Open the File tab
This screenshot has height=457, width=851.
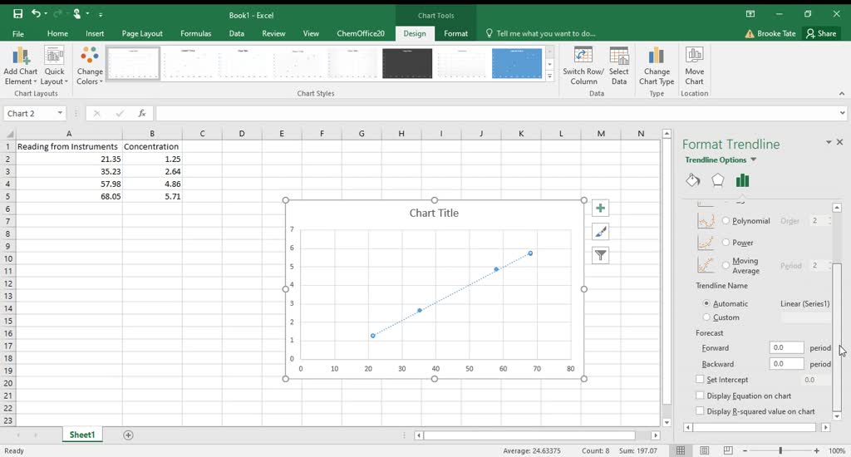tap(18, 33)
